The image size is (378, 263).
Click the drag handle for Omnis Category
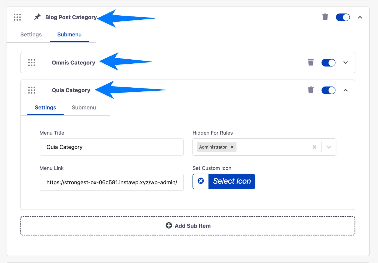pyautogui.click(x=31, y=62)
